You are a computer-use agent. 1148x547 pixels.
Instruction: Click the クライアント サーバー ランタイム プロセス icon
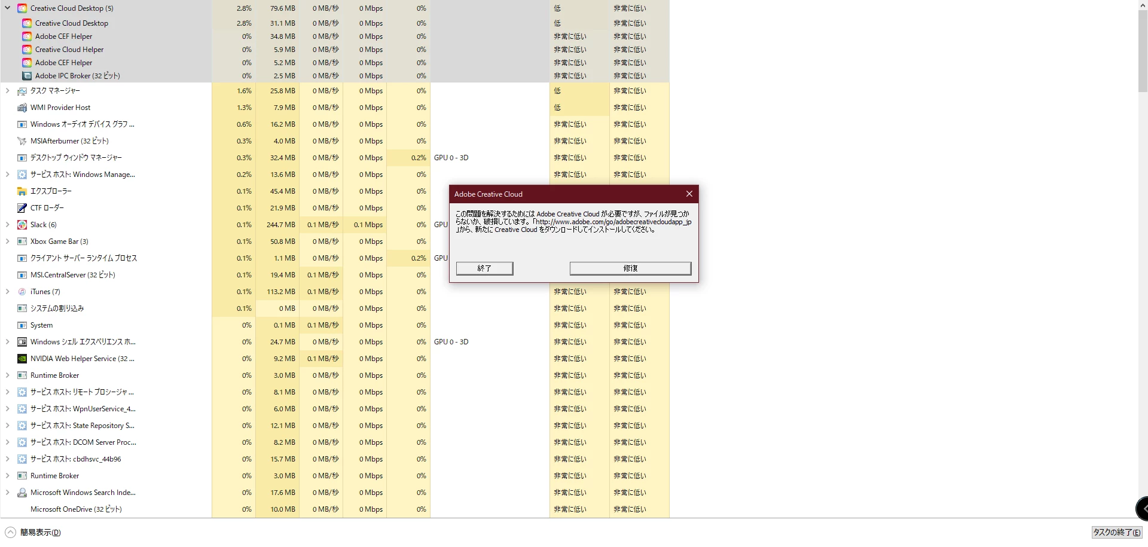pyautogui.click(x=22, y=258)
